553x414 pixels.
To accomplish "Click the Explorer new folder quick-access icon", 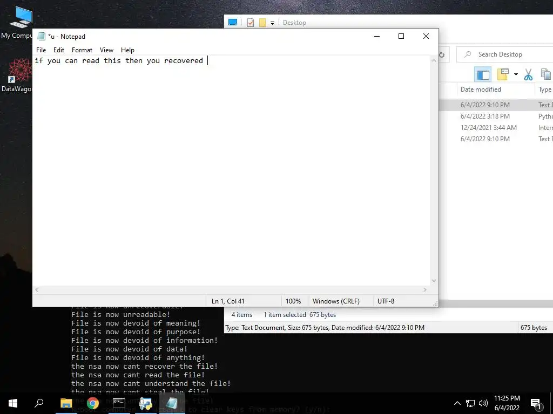I will [262, 23].
